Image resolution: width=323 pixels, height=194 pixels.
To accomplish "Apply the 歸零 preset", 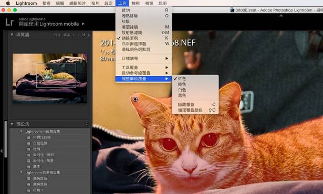I will 37,167.
